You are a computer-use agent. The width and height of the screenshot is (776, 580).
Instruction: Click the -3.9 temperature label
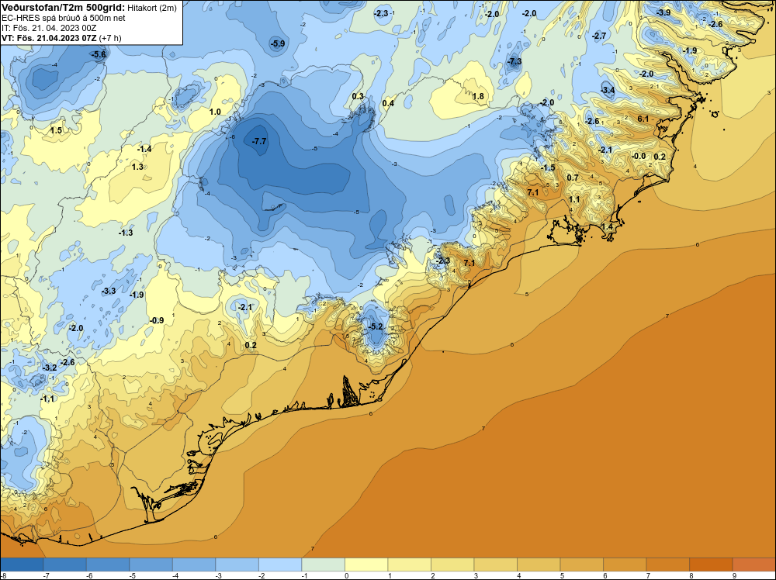663,12
